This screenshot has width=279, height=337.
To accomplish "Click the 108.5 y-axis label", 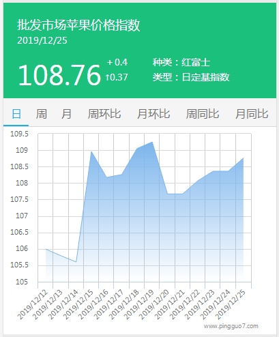I will 19,166.
